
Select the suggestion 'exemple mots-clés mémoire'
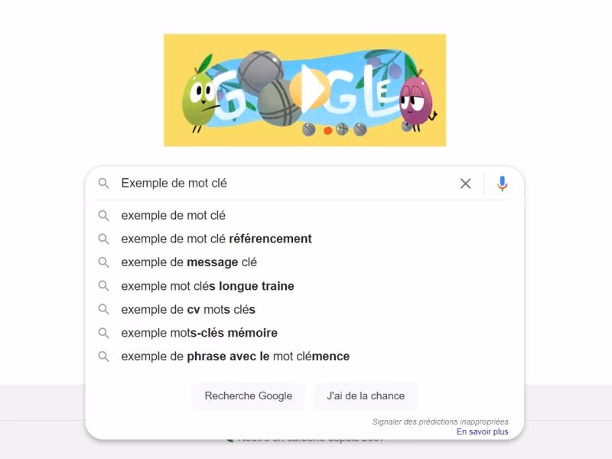[x=199, y=333]
